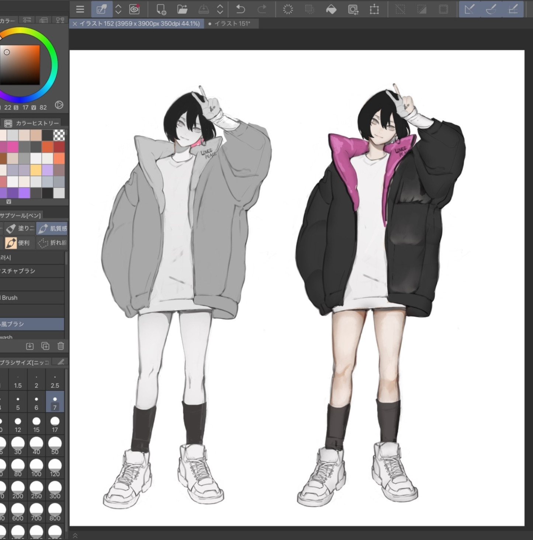Choose brush size 300
The width and height of the screenshot is (533, 540).
(x=55, y=491)
